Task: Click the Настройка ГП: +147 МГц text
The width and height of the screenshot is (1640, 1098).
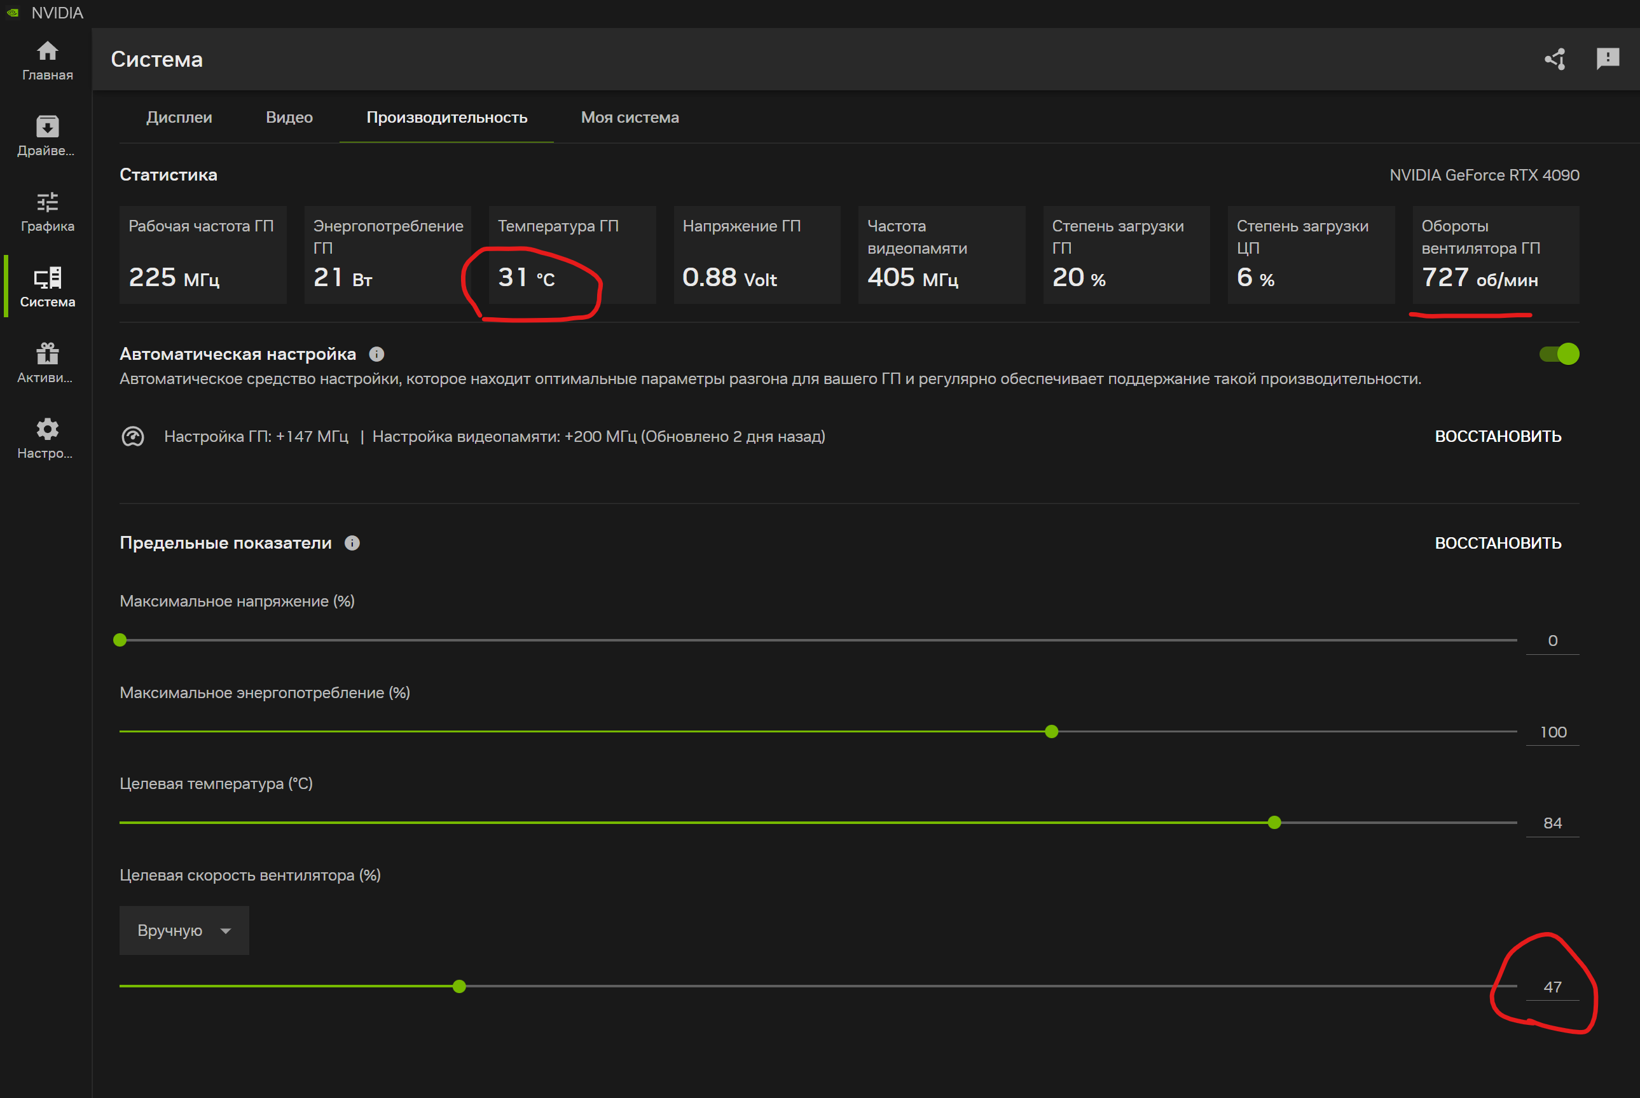Action: tap(256, 437)
